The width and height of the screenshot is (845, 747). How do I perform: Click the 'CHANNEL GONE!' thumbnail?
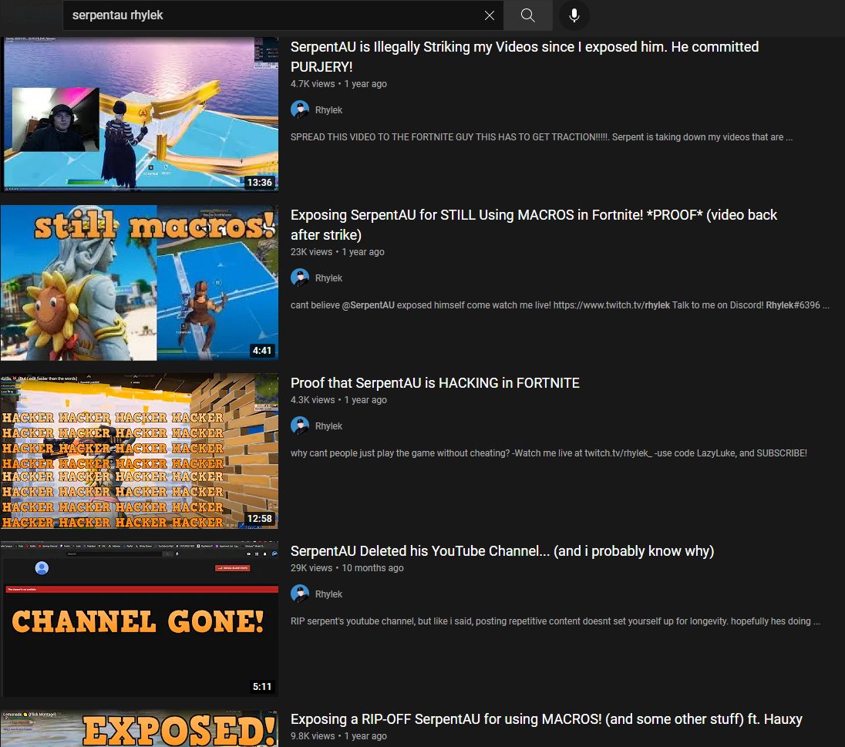click(139, 619)
